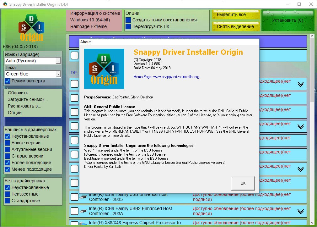The image size is (317, 227).
Task: Click the "Snappy Driver Installer Origin" heading in About
Action: point(188,52)
